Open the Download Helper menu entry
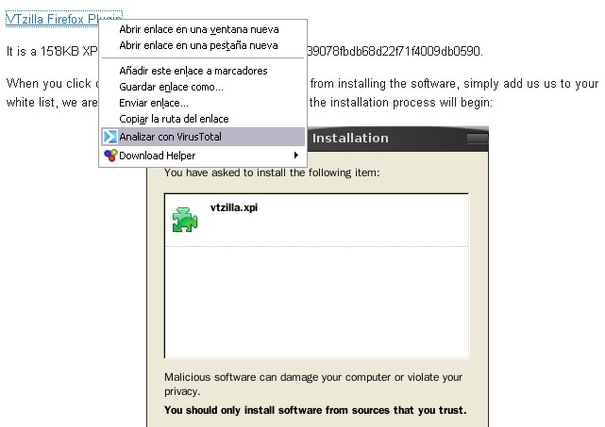 coord(203,156)
